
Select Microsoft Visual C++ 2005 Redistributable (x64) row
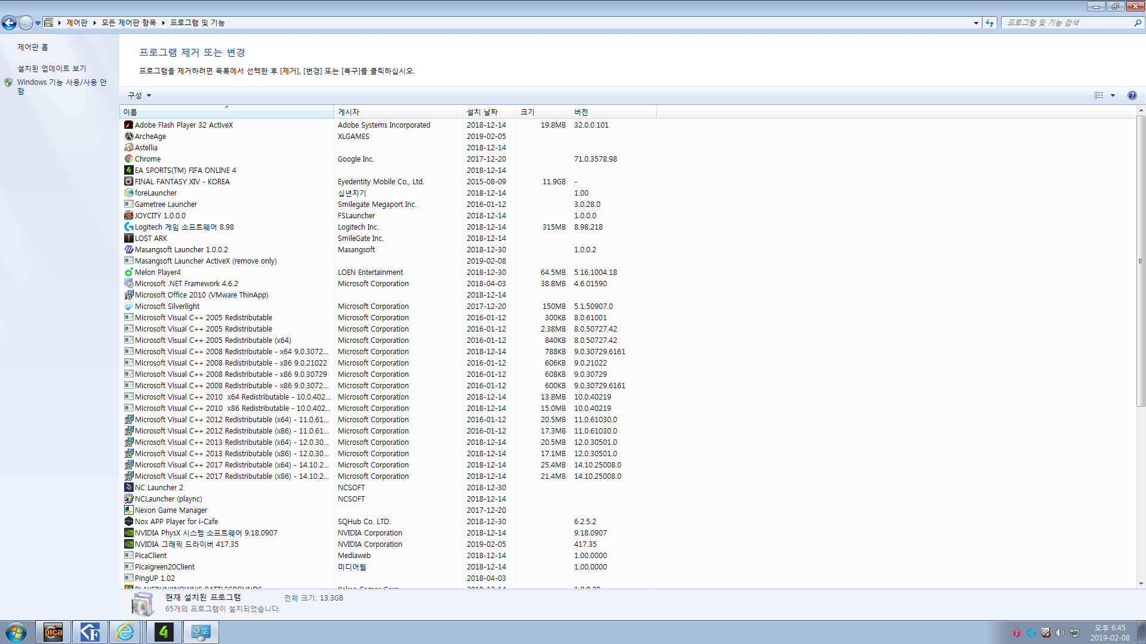[x=388, y=340]
